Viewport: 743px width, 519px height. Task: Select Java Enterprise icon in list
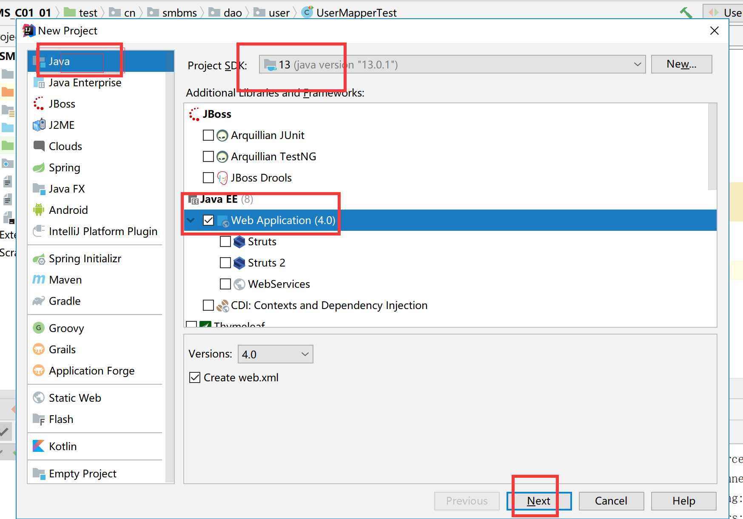[39, 82]
